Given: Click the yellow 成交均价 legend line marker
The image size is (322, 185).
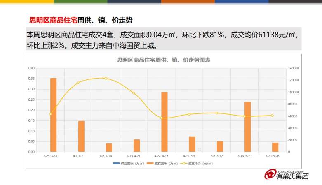Looking at the screenshot, I should coord(184,164).
